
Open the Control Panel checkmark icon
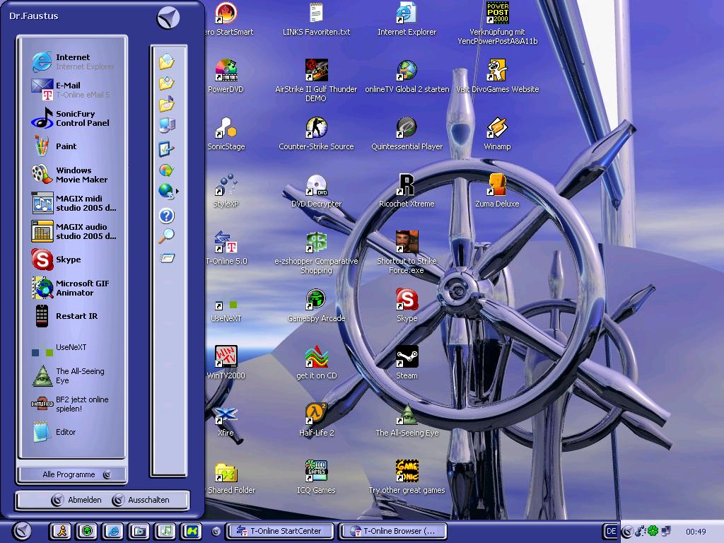(166, 148)
